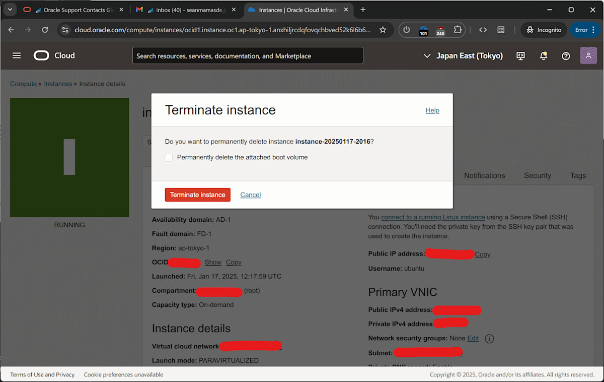Close the Oracle Support Contacts tab
This screenshot has height=382, width=604.
pyautogui.click(x=121, y=10)
